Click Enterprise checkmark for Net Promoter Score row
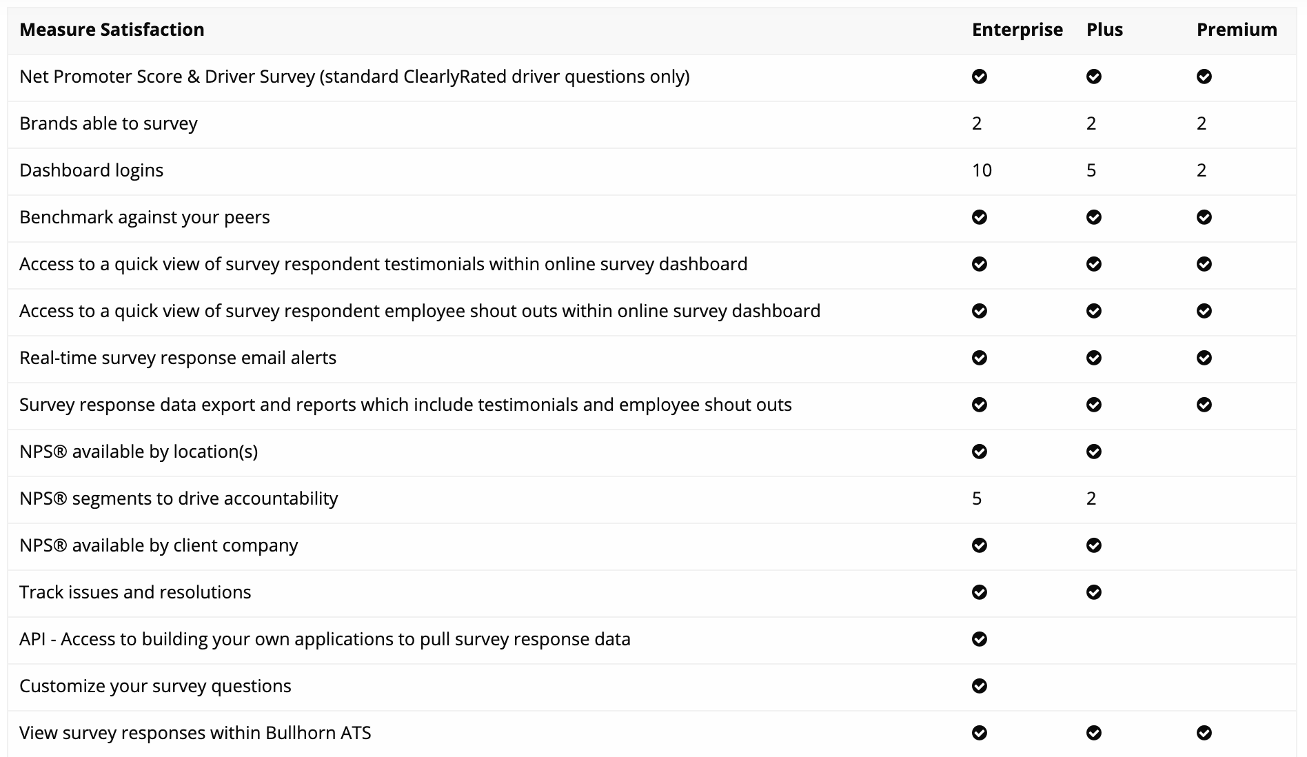 click(x=980, y=77)
